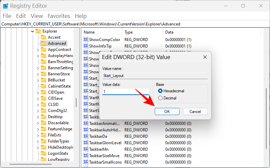The height and width of the screenshot is (168, 270).
Task: Select the ShowCompColor DWORD value icon
Action: [x=86, y=40]
